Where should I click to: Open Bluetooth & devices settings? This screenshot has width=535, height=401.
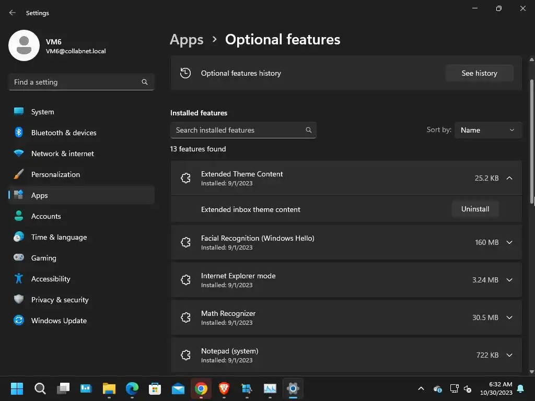(82, 133)
